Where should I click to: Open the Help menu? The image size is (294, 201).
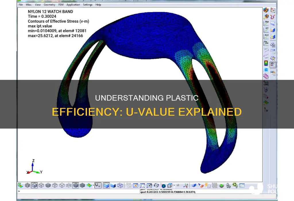click(x=98, y=5)
